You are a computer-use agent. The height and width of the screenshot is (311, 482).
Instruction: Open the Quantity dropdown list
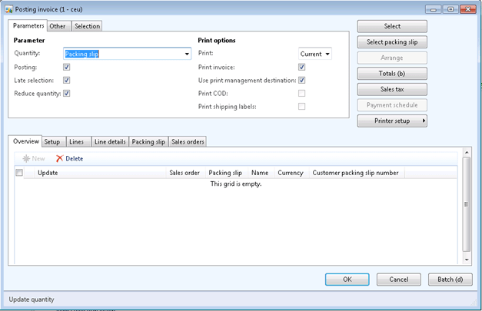pyautogui.click(x=187, y=55)
